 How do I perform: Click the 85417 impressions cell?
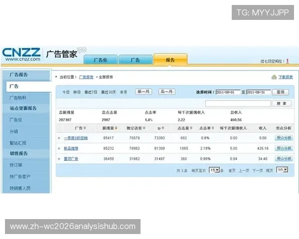109,138
